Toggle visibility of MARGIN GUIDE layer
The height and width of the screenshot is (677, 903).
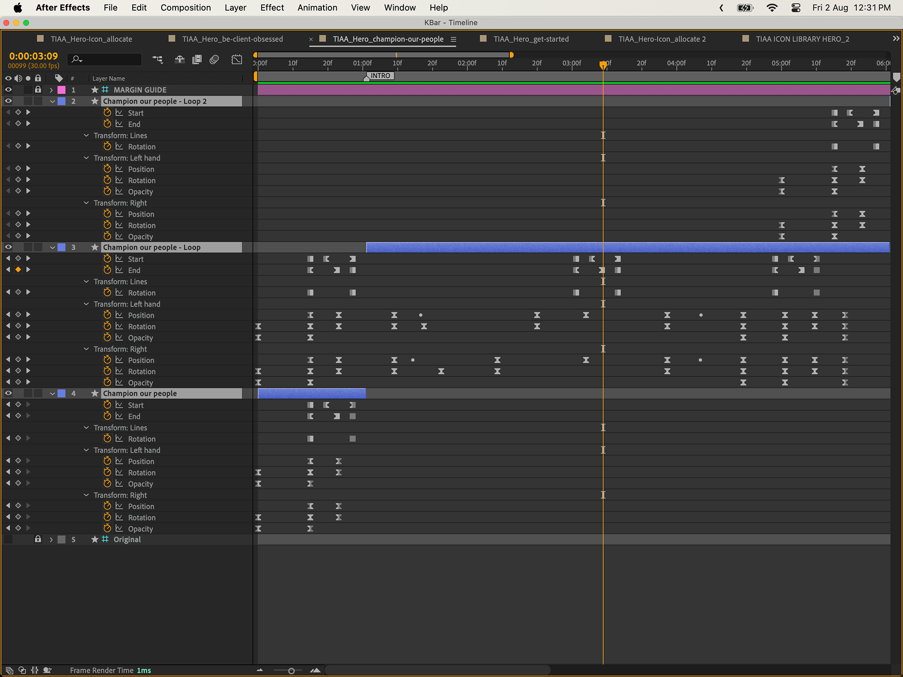click(8, 89)
